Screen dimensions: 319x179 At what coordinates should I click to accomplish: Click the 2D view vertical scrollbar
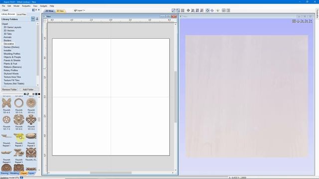[x=175, y=97]
